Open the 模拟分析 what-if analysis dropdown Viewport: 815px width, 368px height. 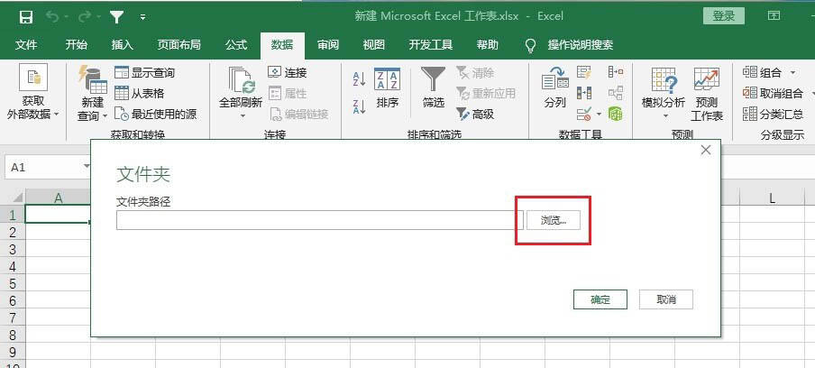pyautogui.click(x=664, y=94)
